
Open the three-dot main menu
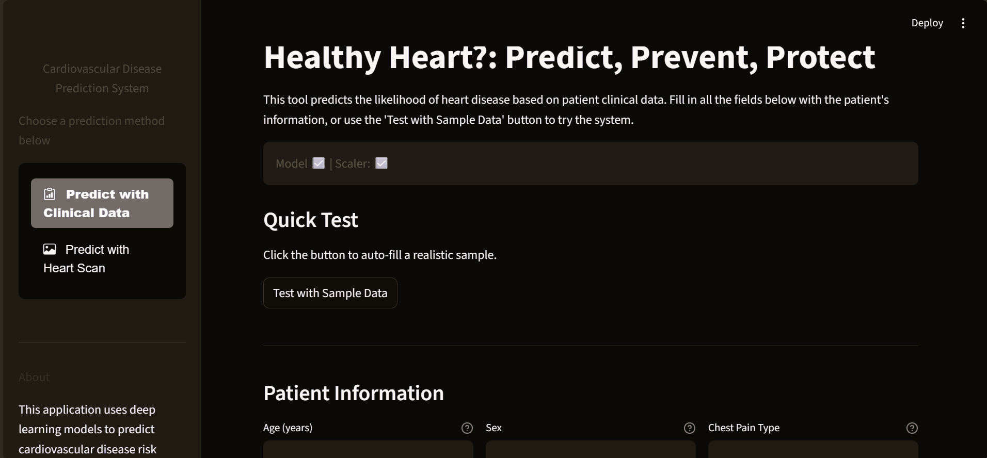[x=963, y=23]
